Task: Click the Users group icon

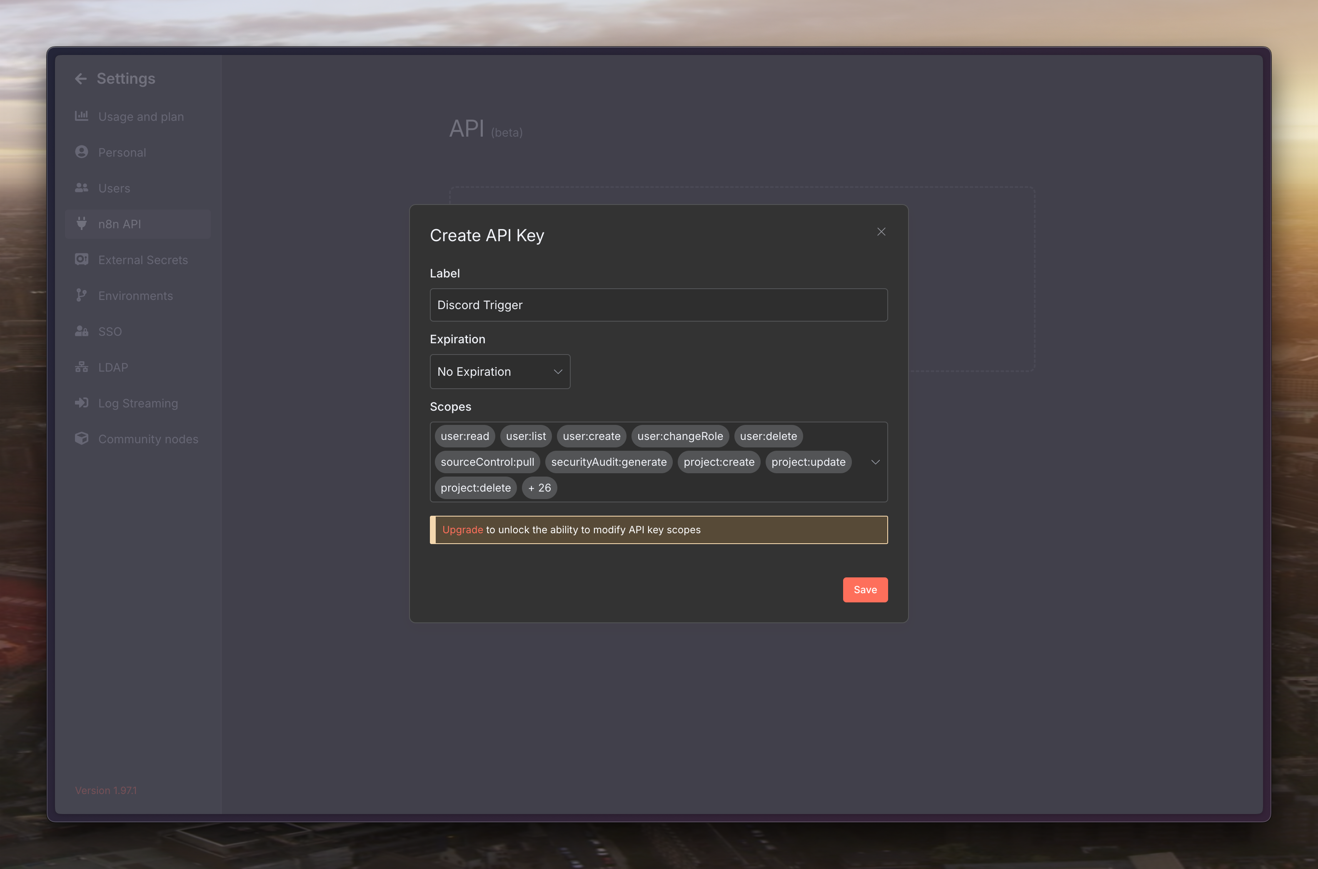Action: [x=82, y=188]
